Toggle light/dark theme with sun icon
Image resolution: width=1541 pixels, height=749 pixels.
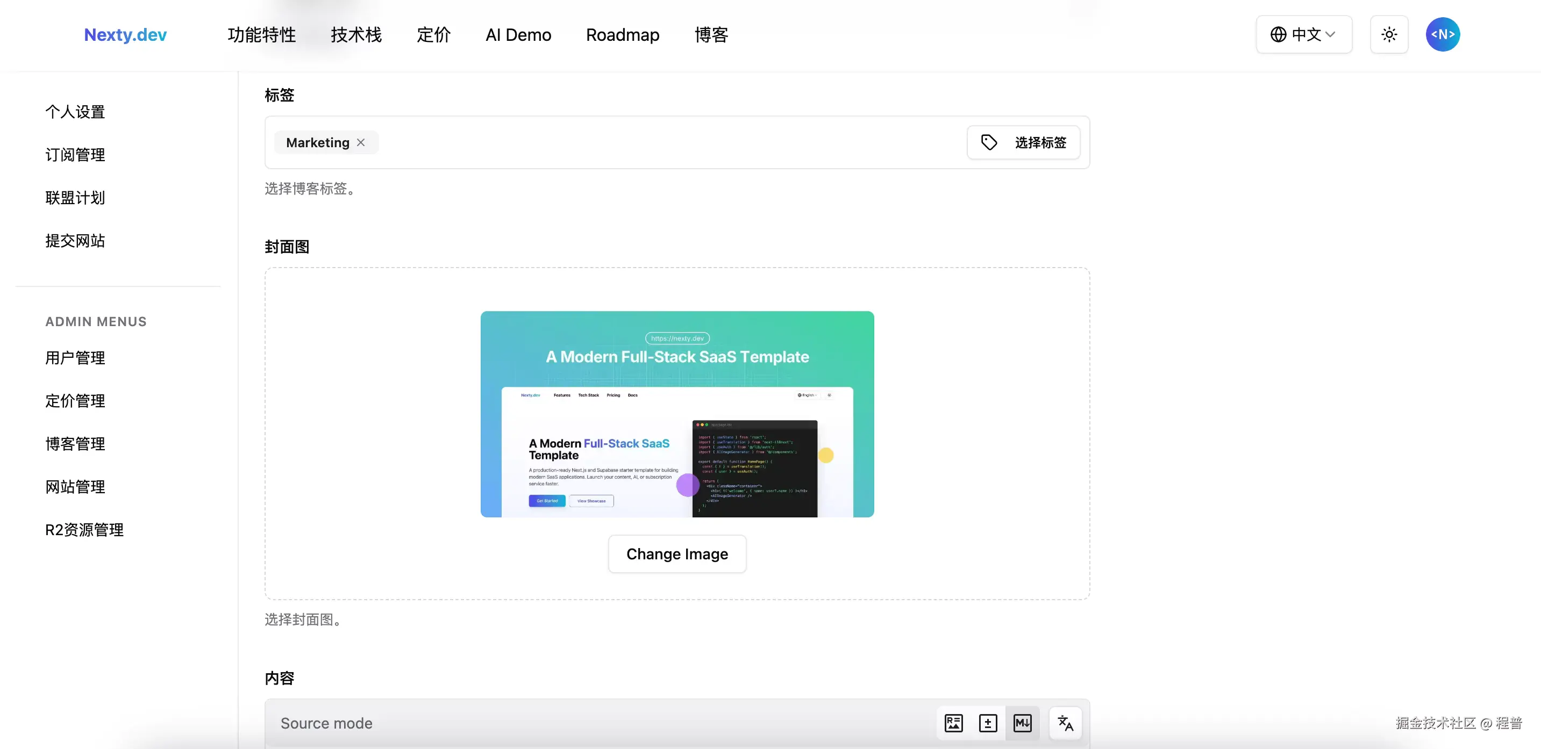tap(1389, 35)
